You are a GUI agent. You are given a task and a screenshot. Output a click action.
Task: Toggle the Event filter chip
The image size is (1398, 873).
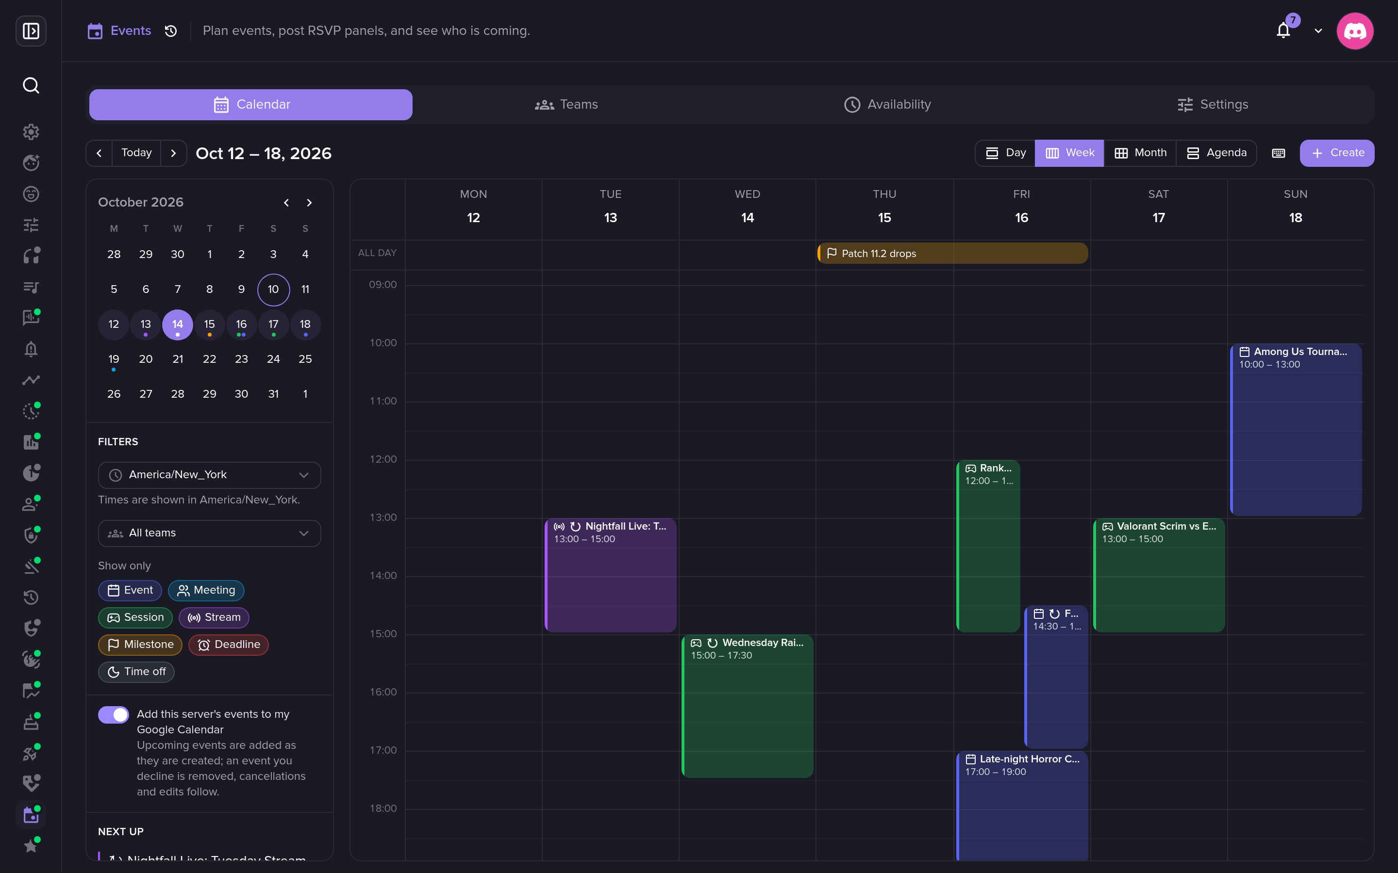130,590
